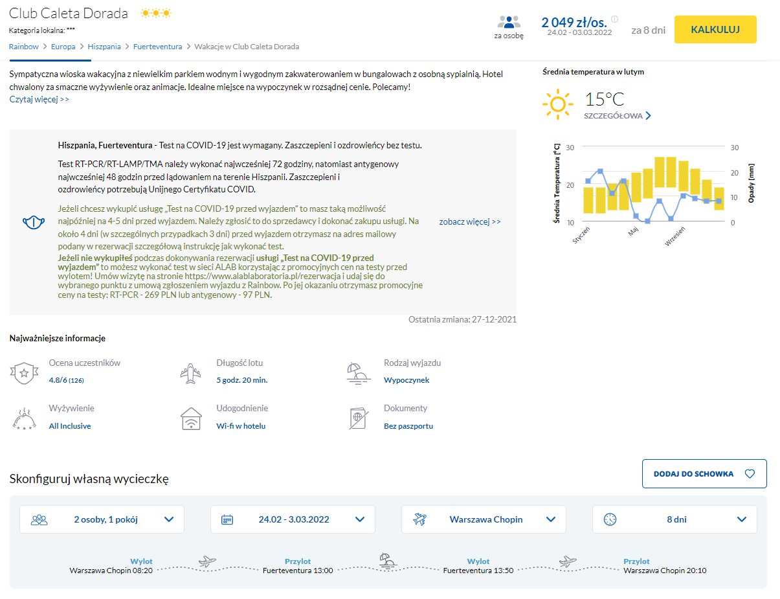
Task: Click Czytaj więcej link
Action: point(39,99)
